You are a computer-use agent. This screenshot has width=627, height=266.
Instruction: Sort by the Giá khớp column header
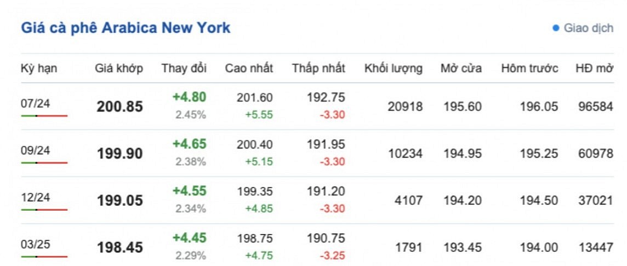point(119,68)
